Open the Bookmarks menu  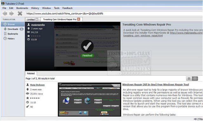click(x=22, y=8)
